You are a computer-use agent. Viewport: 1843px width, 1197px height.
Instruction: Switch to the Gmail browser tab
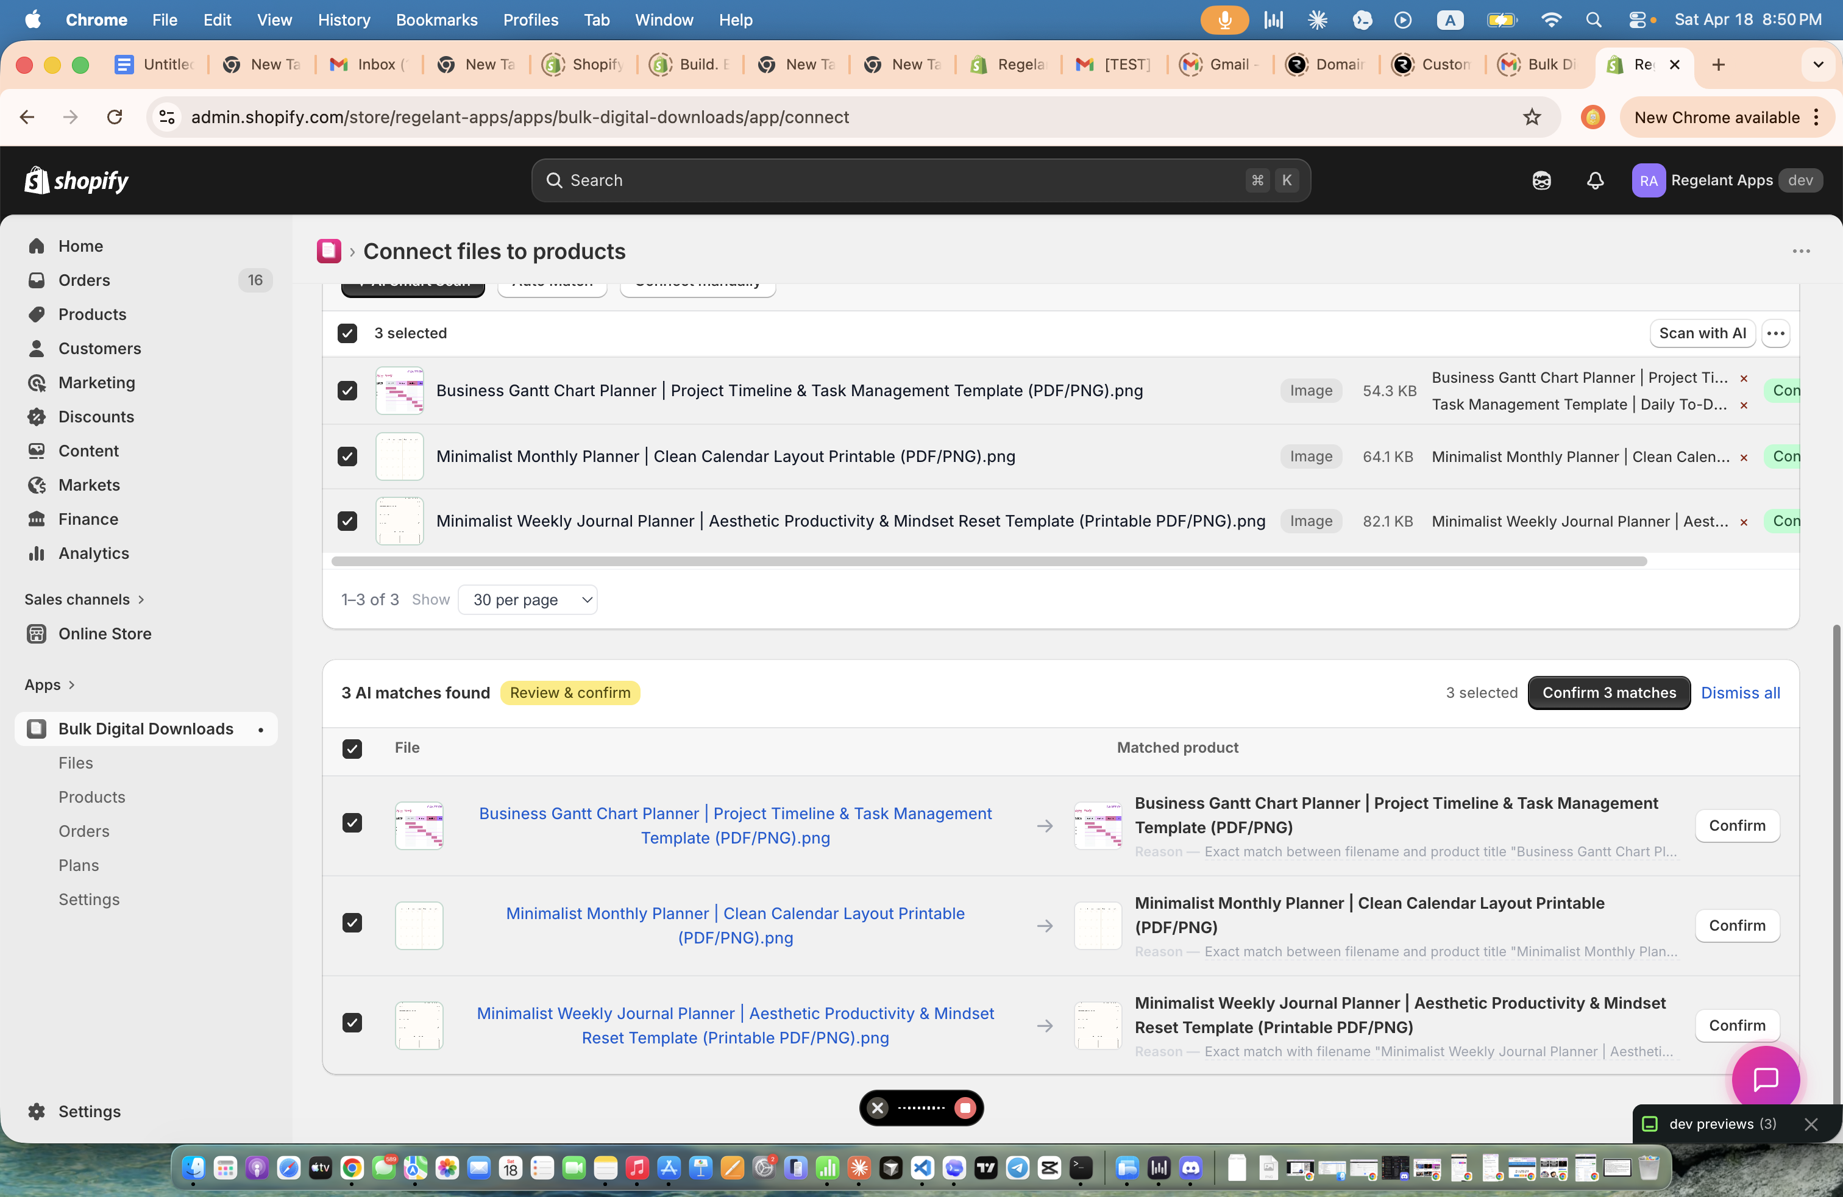click(1220, 65)
